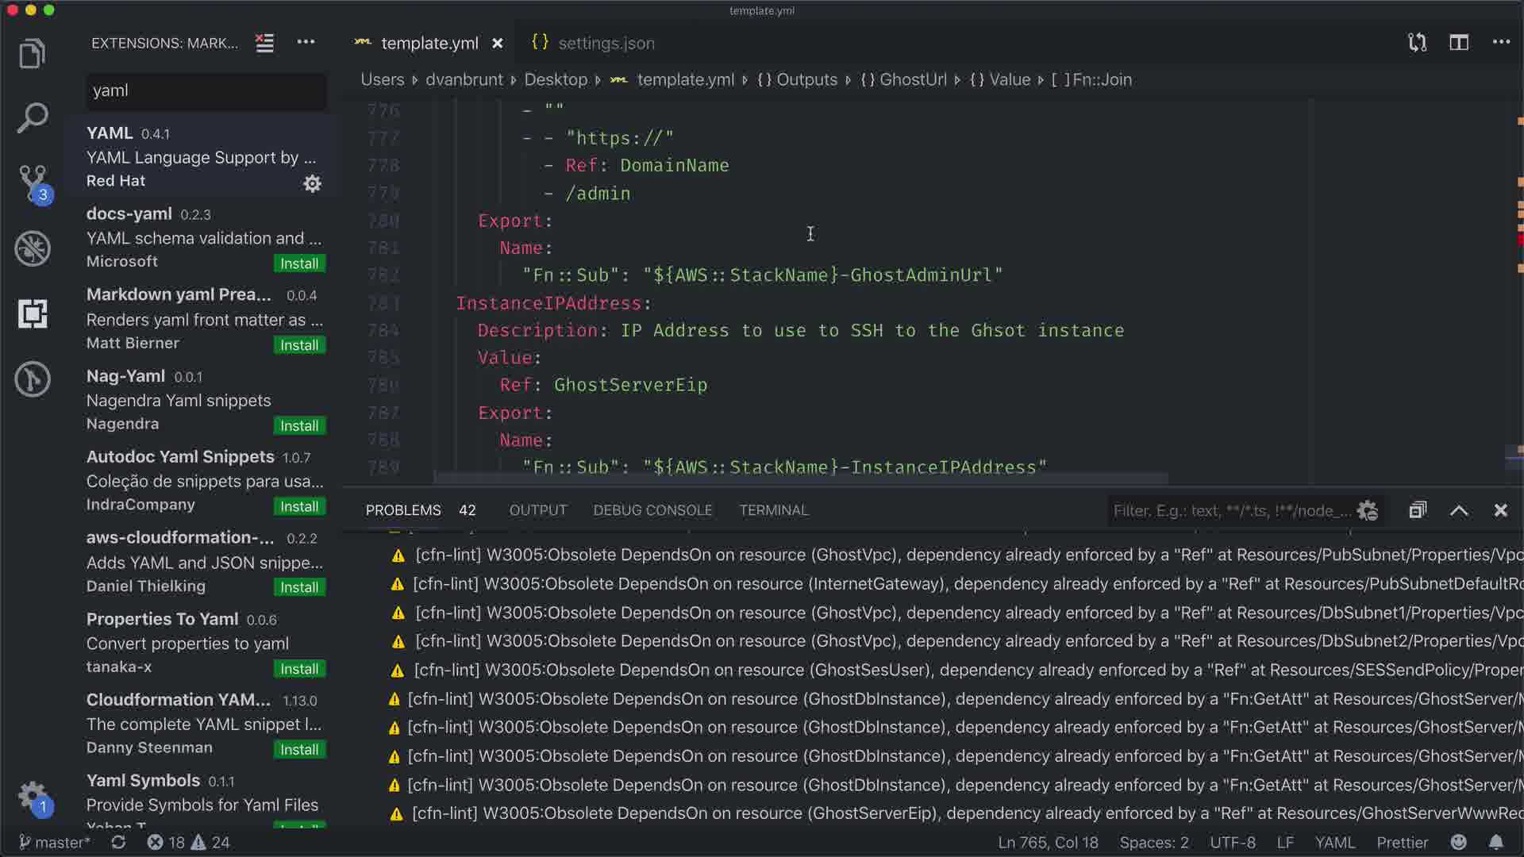Viewport: 1524px width, 857px height.
Task: Open changes compare icon in editor toolbar
Action: click(x=1418, y=43)
